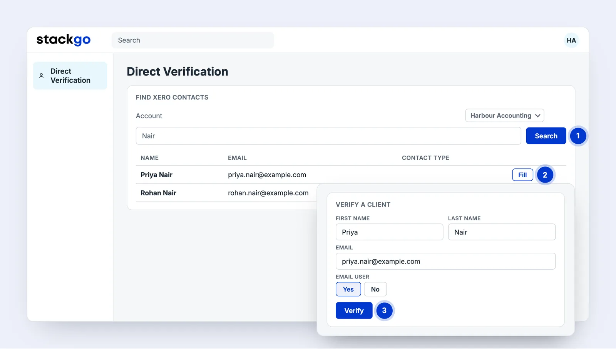Click the FIND XERO CONTACTS section title

172,97
